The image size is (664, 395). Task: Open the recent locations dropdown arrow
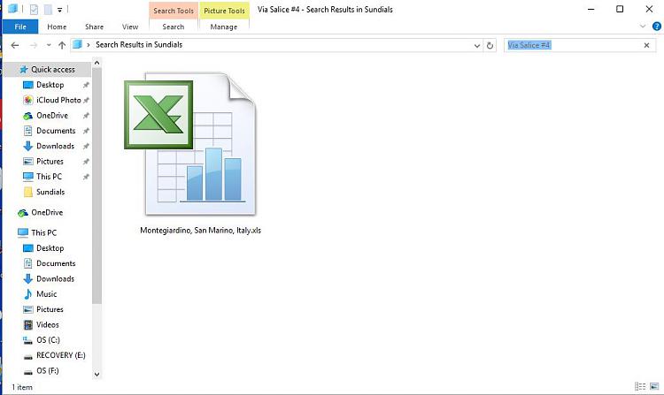(49, 45)
